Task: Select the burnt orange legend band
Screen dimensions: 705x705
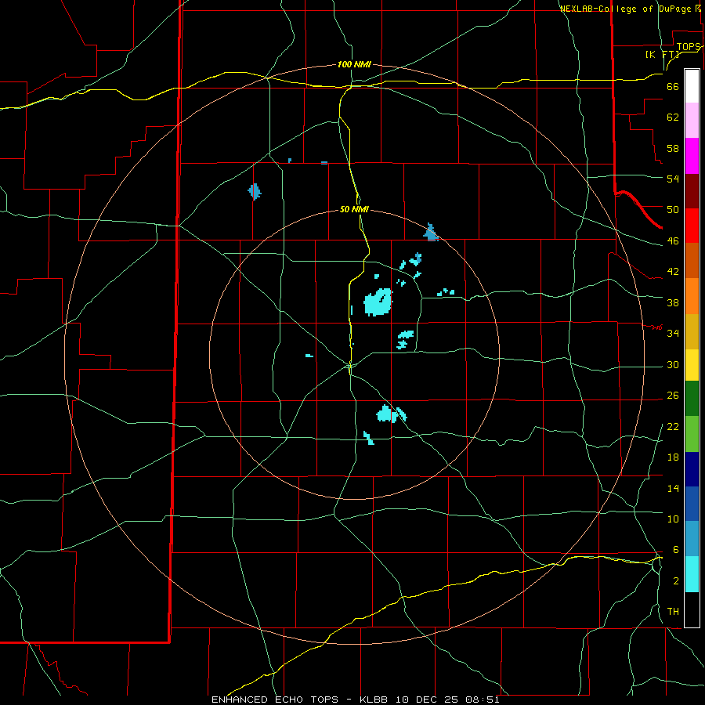Action: (x=692, y=261)
